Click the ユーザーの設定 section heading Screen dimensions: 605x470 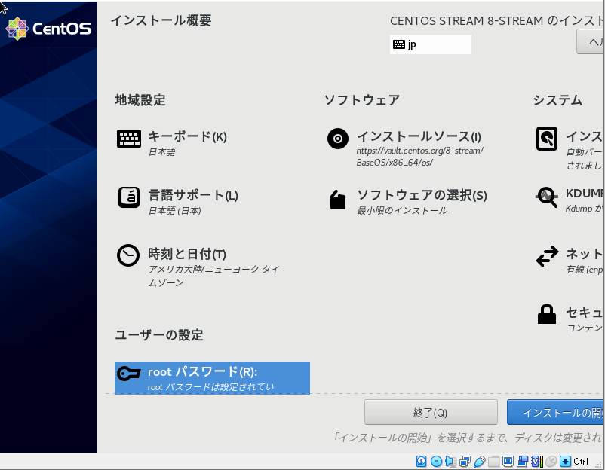coord(159,334)
